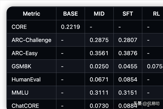Viewport: 163px width, 109px height.
Task: Open the @侃易叨 author watermark link
Action: tap(151, 104)
